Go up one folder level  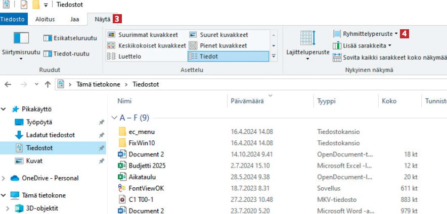pos(48,84)
